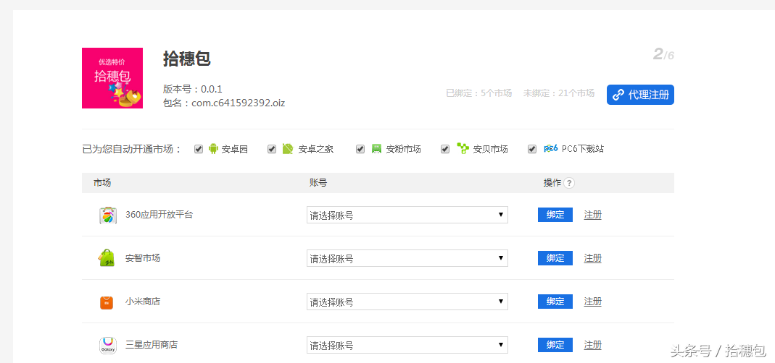This screenshot has height=363, width=775.
Task: Click the 市场 column header
Action: [x=102, y=183]
